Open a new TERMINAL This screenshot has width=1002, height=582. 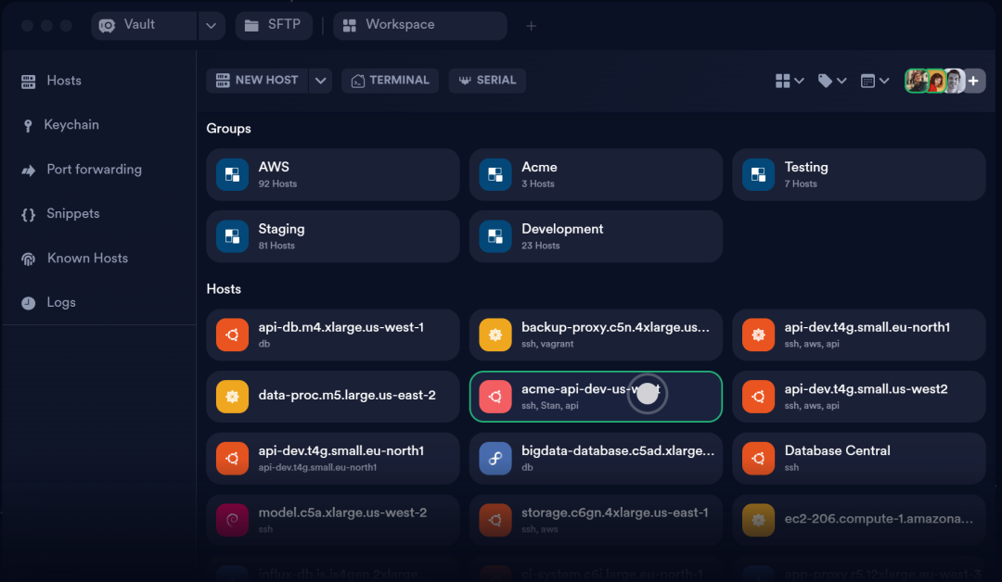(x=390, y=81)
